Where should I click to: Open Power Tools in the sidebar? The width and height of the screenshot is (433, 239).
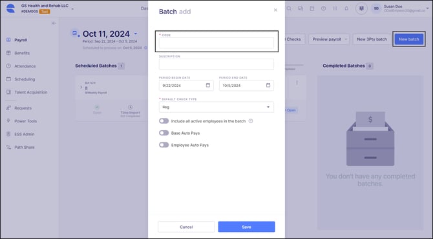click(x=25, y=121)
